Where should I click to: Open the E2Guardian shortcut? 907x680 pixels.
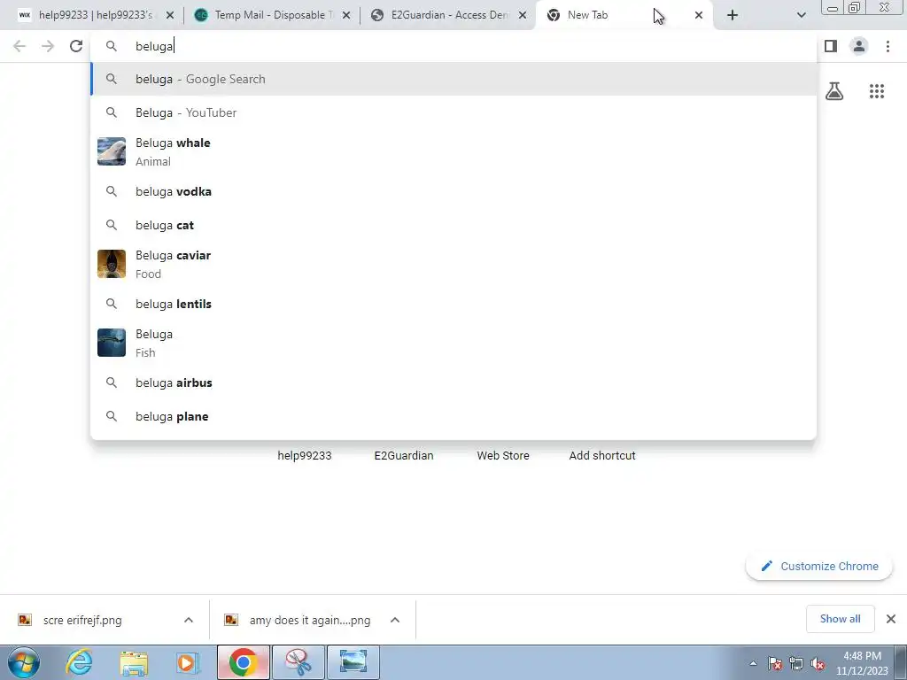(404, 455)
